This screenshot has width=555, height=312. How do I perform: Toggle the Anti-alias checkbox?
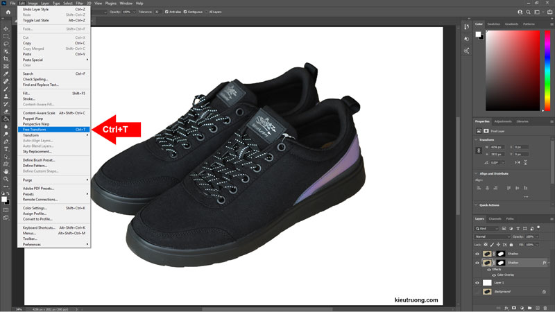[x=166, y=12]
